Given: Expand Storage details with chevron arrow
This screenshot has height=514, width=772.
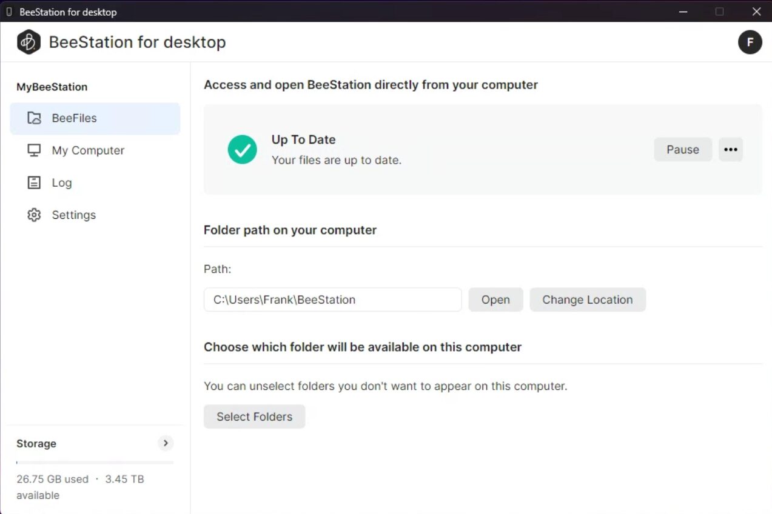Looking at the screenshot, I should (166, 443).
